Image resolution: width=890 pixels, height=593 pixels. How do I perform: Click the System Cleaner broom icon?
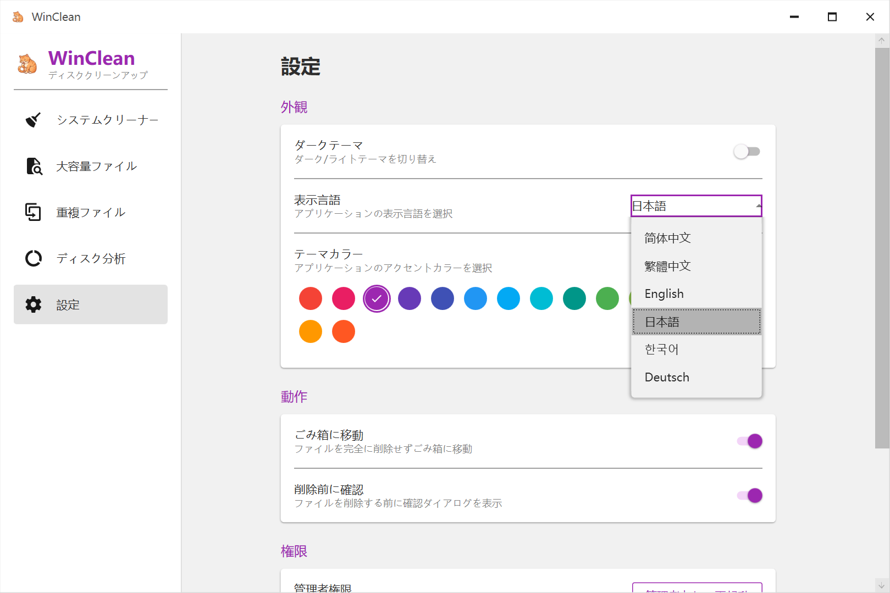coord(34,120)
